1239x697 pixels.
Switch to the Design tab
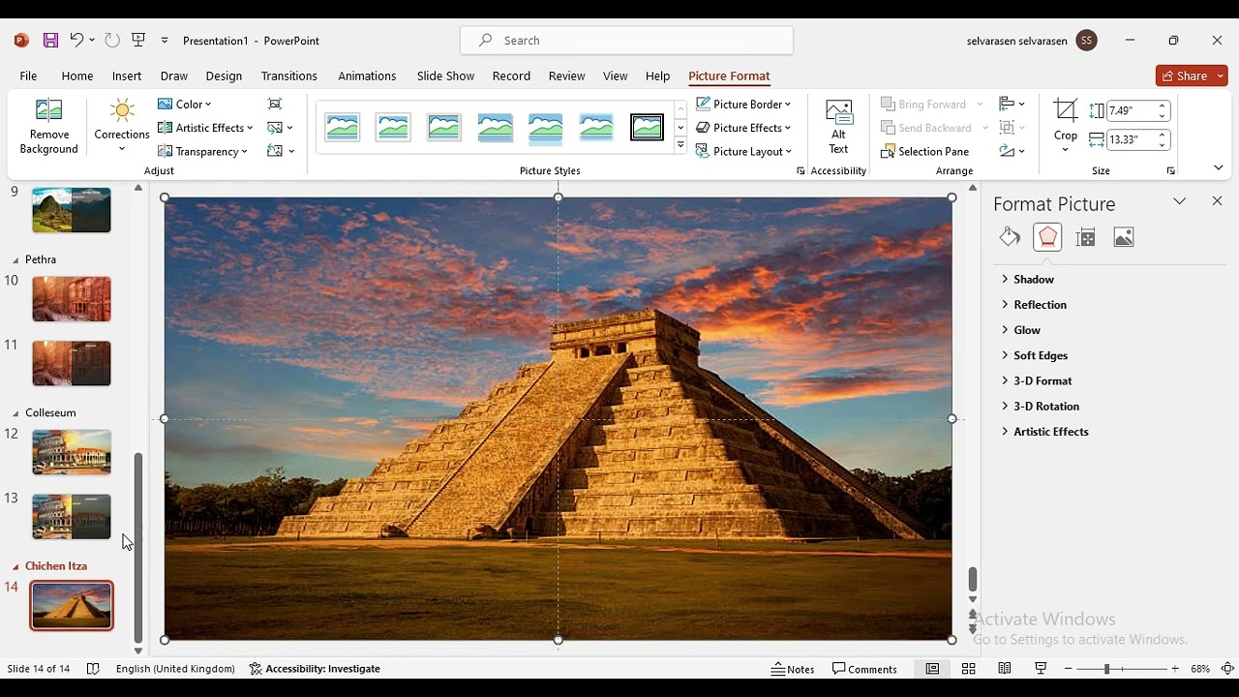tap(224, 76)
